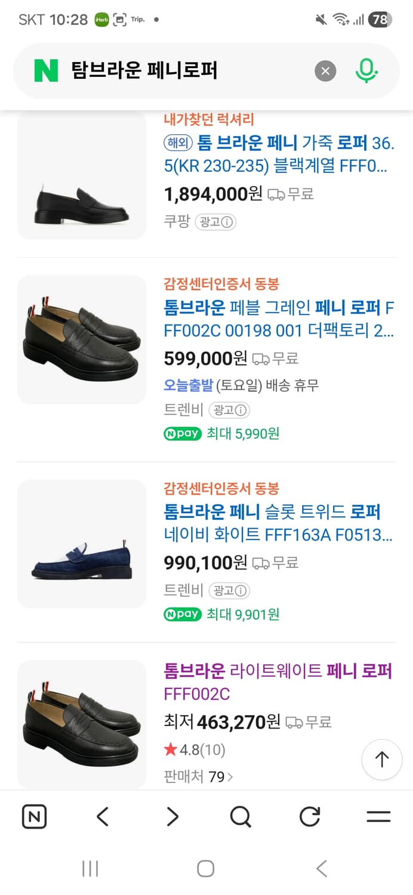This screenshot has width=413, height=895.
Task: Open a new Naver home tab via N icon
Action: (x=34, y=816)
